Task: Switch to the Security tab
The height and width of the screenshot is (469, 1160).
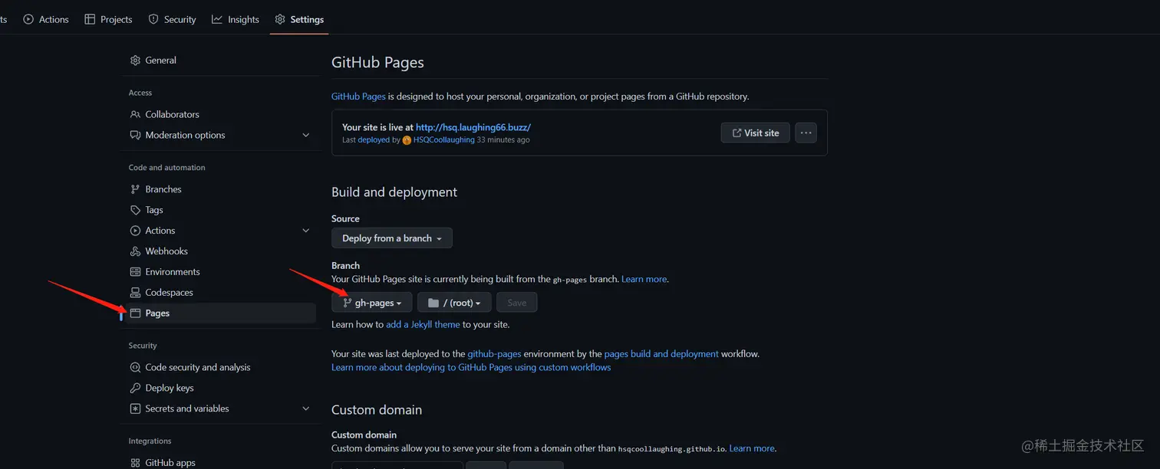Action: click(172, 19)
